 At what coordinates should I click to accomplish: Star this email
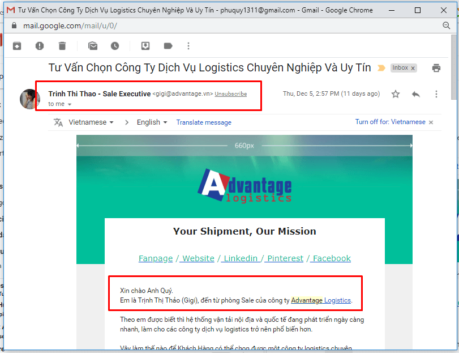(395, 95)
